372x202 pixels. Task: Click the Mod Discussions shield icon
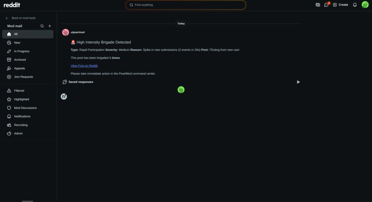[x=9, y=108]
